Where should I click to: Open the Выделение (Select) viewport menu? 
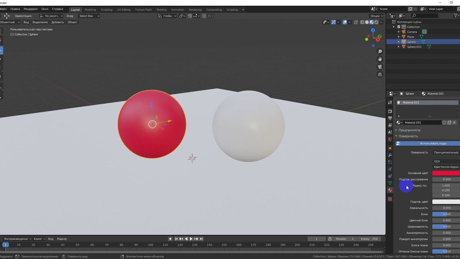click(40, 22)
